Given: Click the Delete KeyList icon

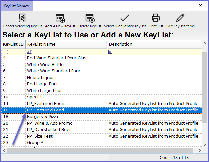Looking at the screenshot, I should (90, 18).
